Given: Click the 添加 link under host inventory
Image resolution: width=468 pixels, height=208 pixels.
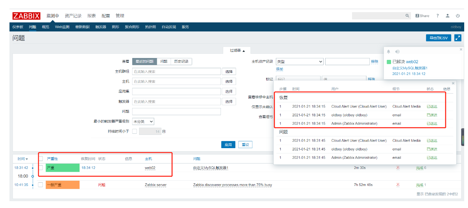Looking at the screenshot, I should (x=280, y=69).
